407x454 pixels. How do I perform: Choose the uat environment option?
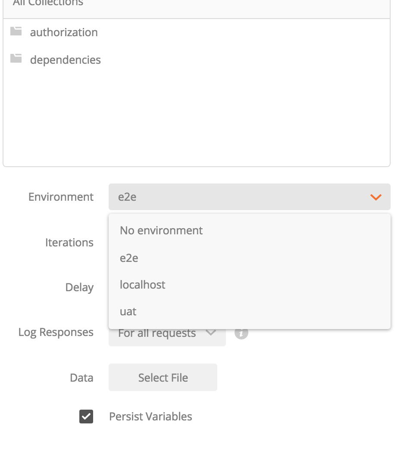coord(128,311)
